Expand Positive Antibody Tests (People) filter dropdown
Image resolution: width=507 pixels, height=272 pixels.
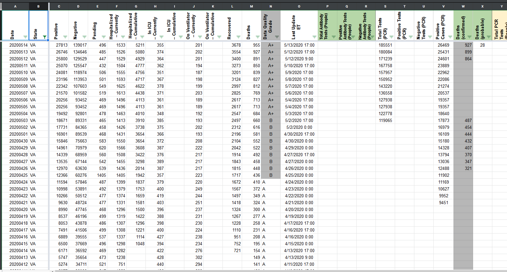tap(353, 37)
